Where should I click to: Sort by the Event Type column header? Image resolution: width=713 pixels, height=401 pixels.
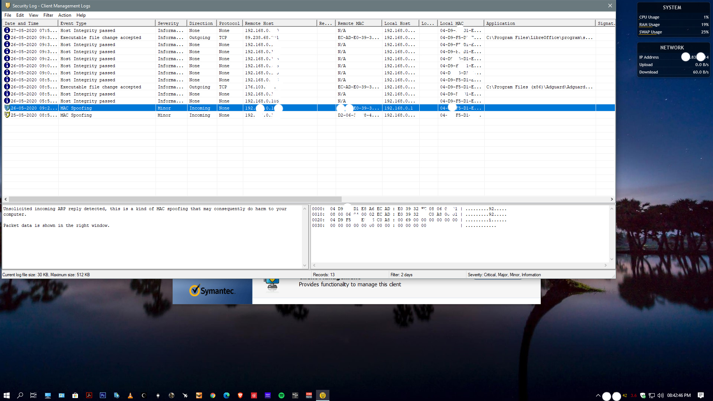73,23
